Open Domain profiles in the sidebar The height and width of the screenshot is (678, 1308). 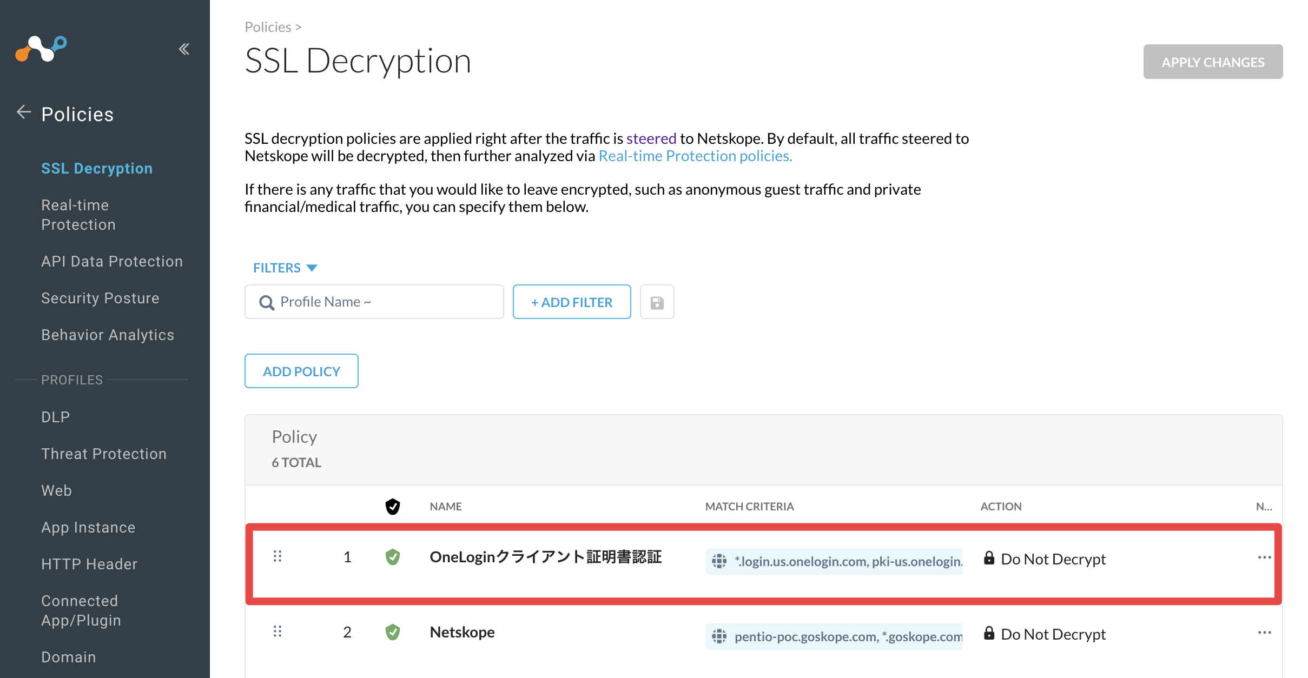coord(69,657)
